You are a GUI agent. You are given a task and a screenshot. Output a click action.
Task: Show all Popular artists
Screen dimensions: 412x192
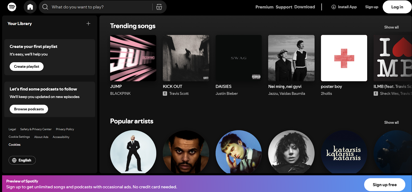tap(391, 122)
